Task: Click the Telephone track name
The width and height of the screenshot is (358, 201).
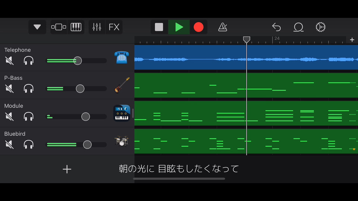Action: [x=18, y=50]
